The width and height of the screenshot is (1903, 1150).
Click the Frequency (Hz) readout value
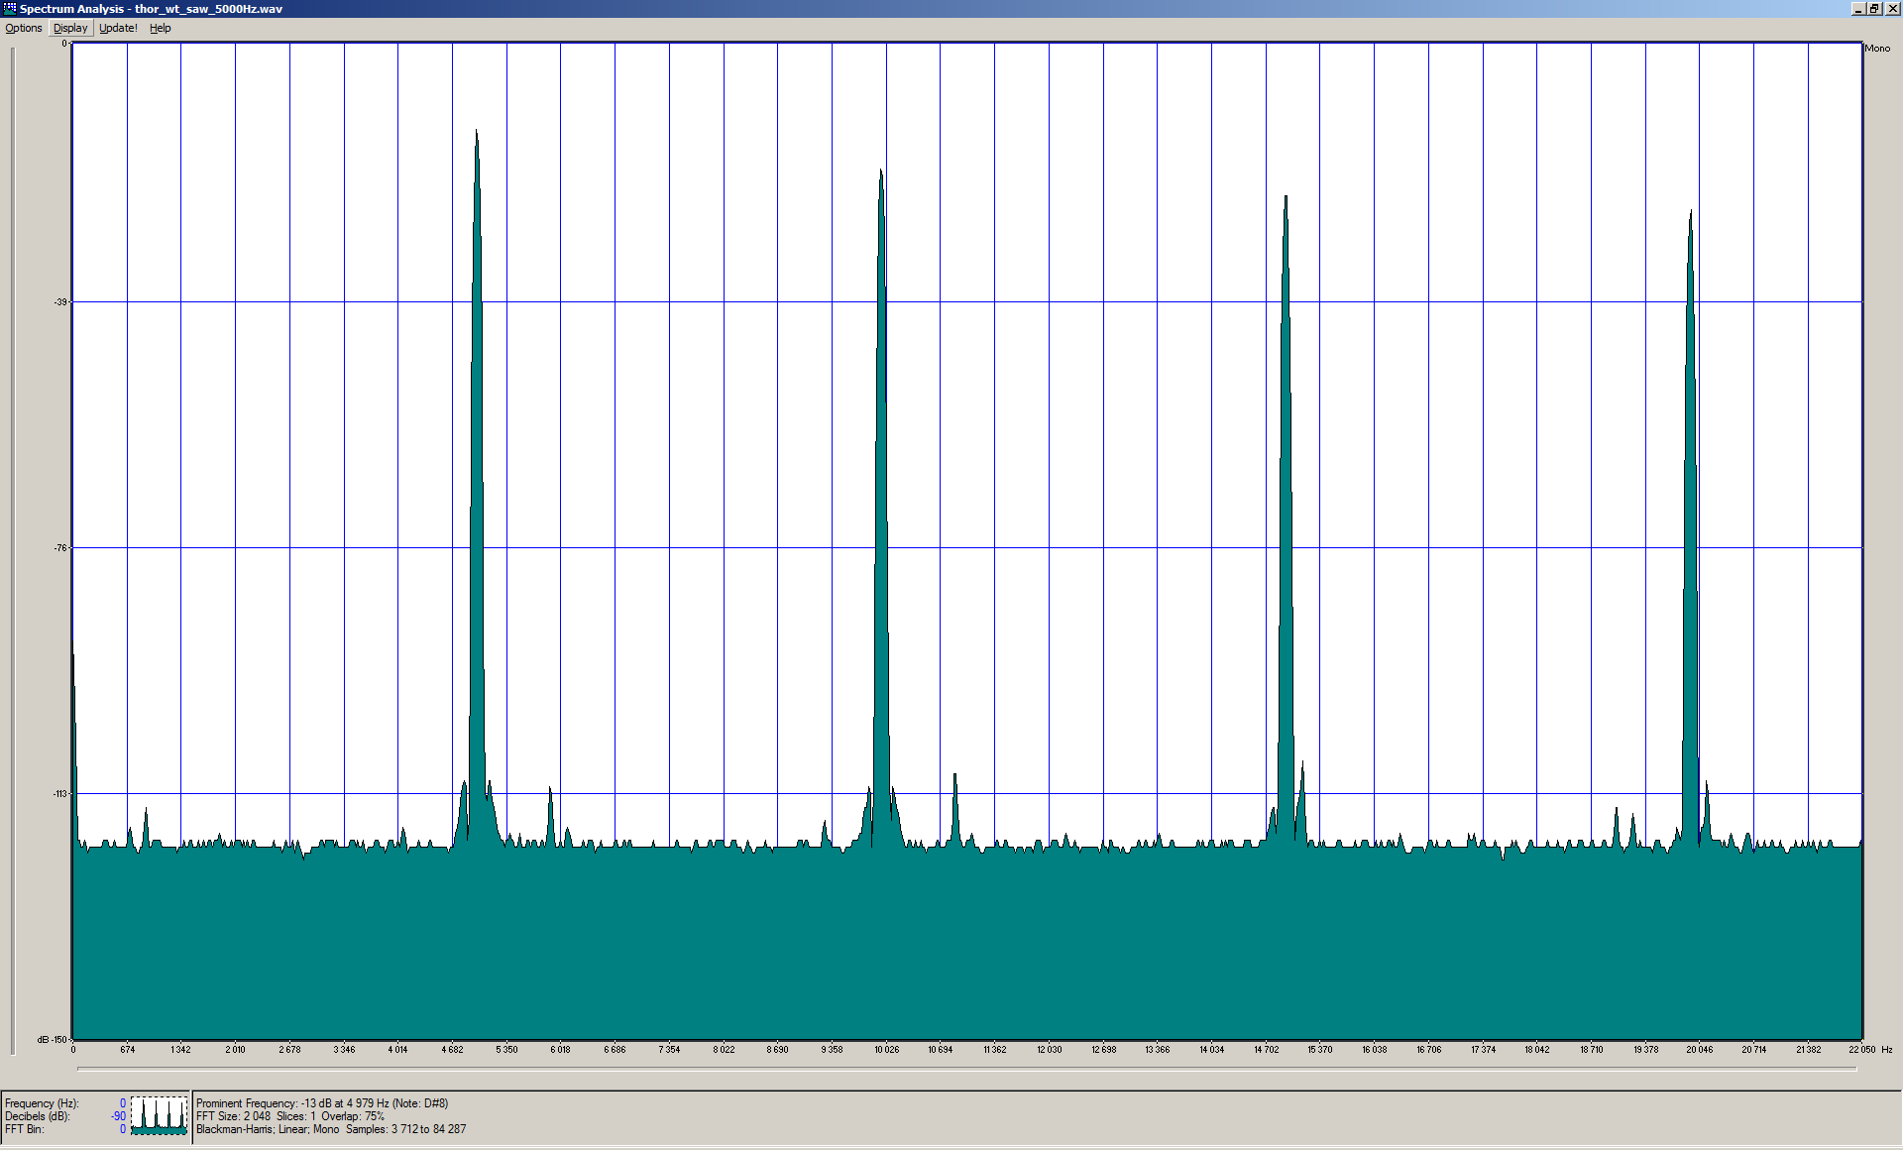pyautogui.click(x=122, y=1103)
